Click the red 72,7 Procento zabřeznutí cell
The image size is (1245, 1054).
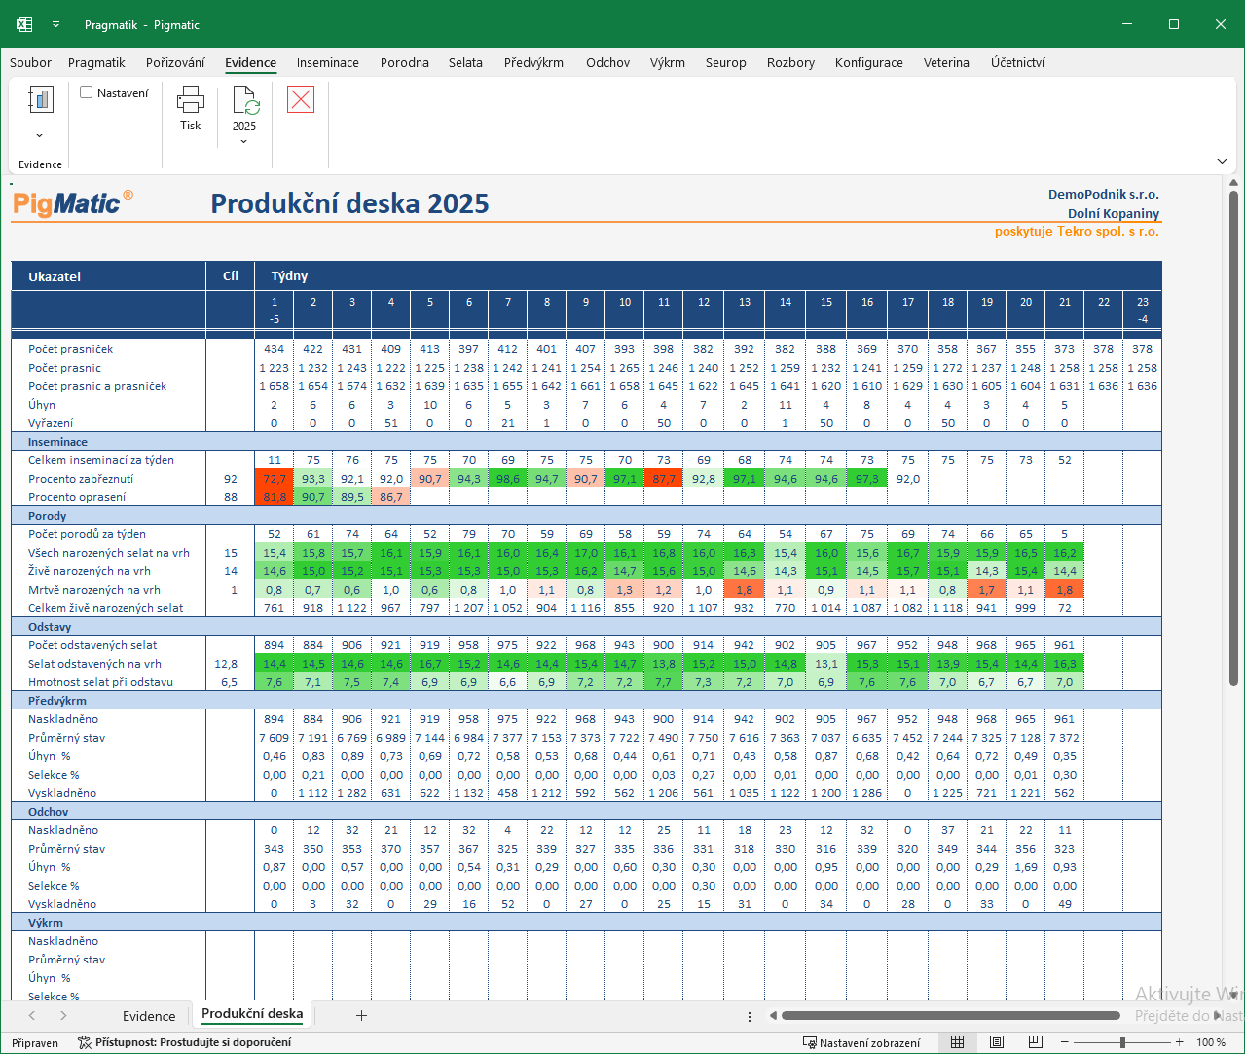point(275,479)
